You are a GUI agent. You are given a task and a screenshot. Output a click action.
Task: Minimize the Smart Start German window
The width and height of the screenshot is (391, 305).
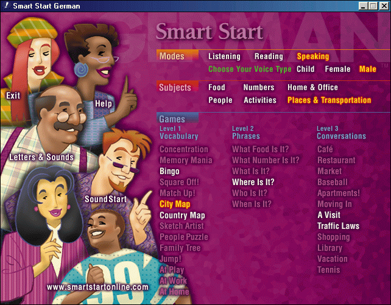pyautogui.click(x=363, y=5)
